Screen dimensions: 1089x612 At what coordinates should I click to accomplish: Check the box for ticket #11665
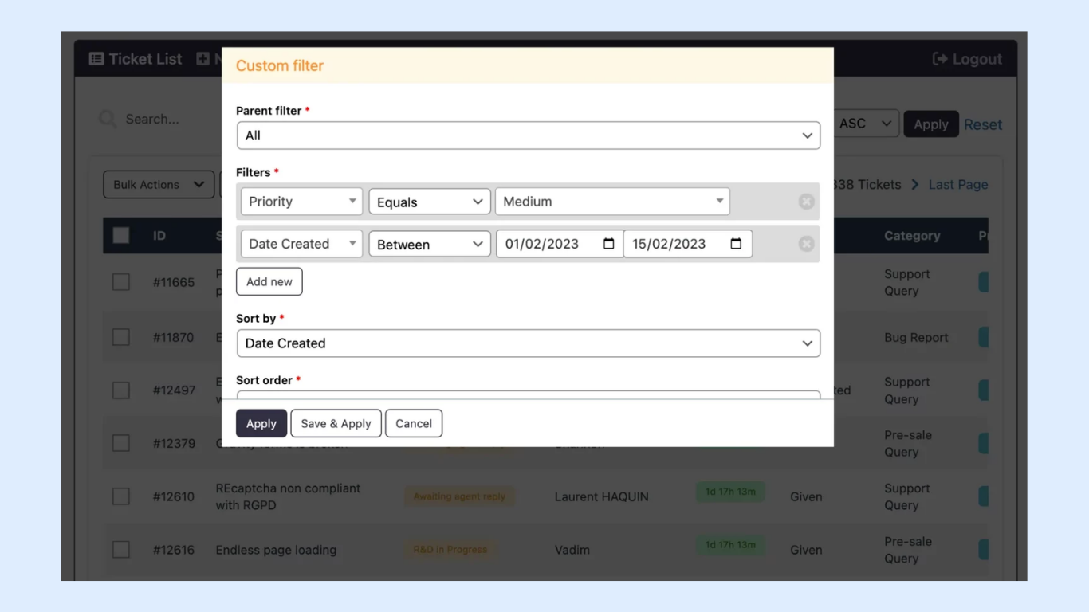coord(121,282)
